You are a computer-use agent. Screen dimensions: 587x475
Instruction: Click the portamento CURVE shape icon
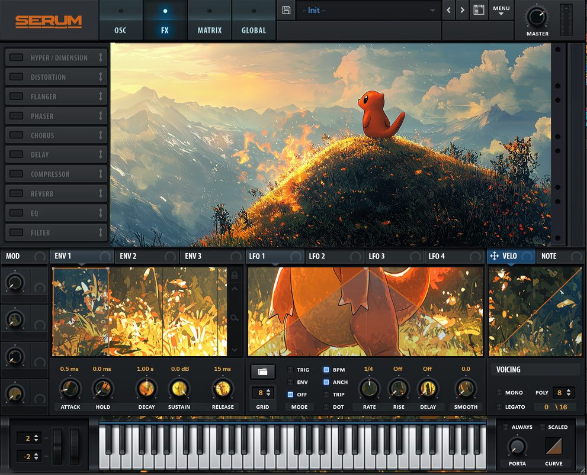pos(554,445)
